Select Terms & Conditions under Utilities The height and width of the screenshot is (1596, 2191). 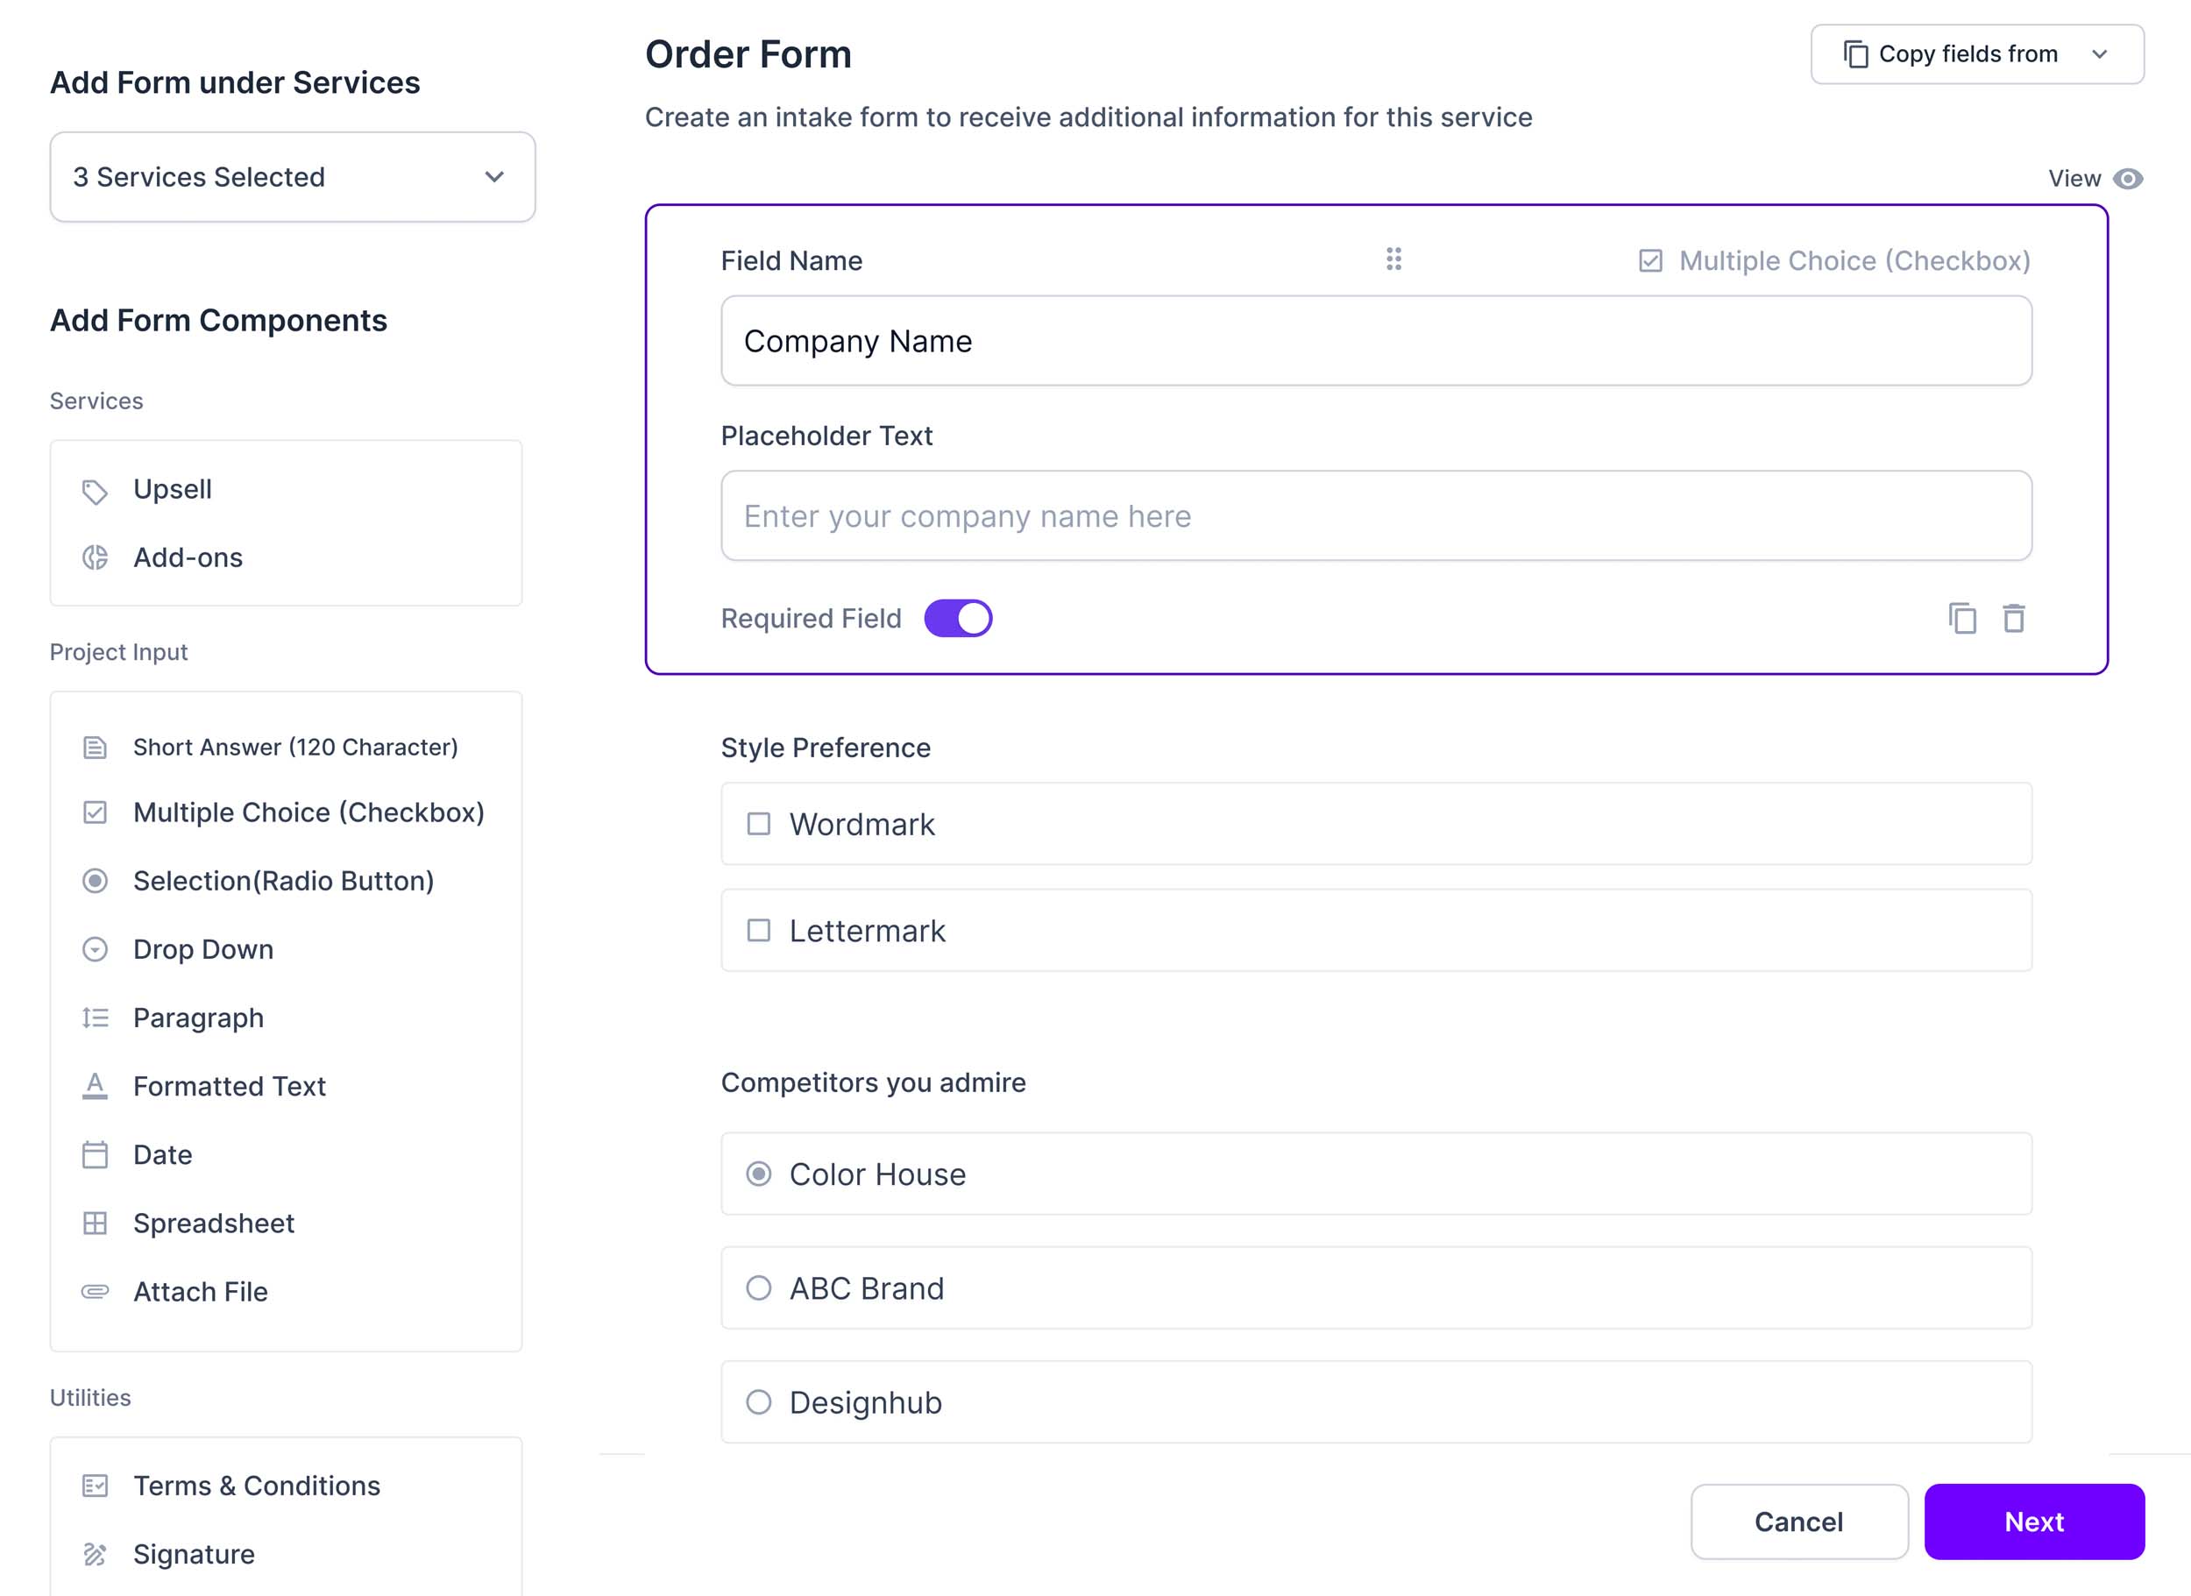[256, 1486]
